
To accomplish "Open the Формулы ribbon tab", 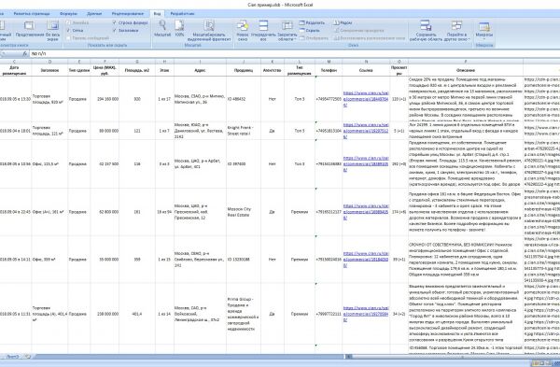I will (68, 14).
